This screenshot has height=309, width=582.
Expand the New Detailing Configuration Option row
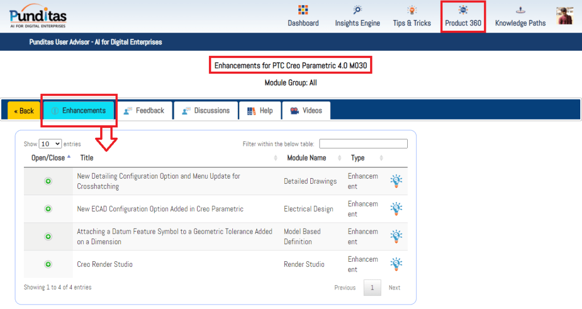coord(48,181)
